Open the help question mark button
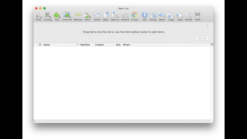The height and width of the screenshot is (139, 247). (207, 26)
